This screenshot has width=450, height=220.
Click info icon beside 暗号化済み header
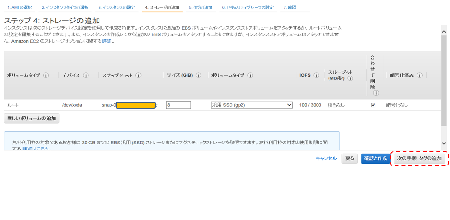point(419,75)
